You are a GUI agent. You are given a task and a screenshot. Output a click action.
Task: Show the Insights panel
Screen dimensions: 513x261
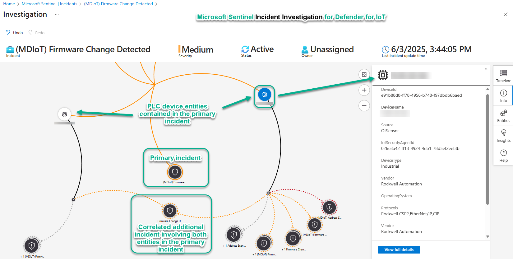pos(503,135)
